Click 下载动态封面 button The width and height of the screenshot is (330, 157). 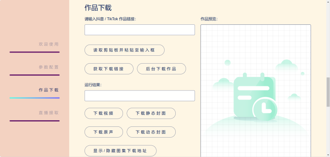tap(151, 132)
